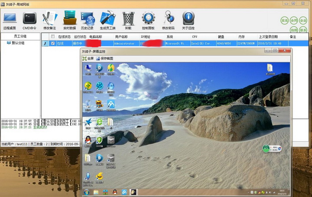Open 历史记录 history records

88,21
